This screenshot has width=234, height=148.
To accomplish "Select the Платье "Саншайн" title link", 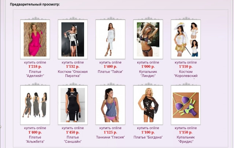I will 73,139.
